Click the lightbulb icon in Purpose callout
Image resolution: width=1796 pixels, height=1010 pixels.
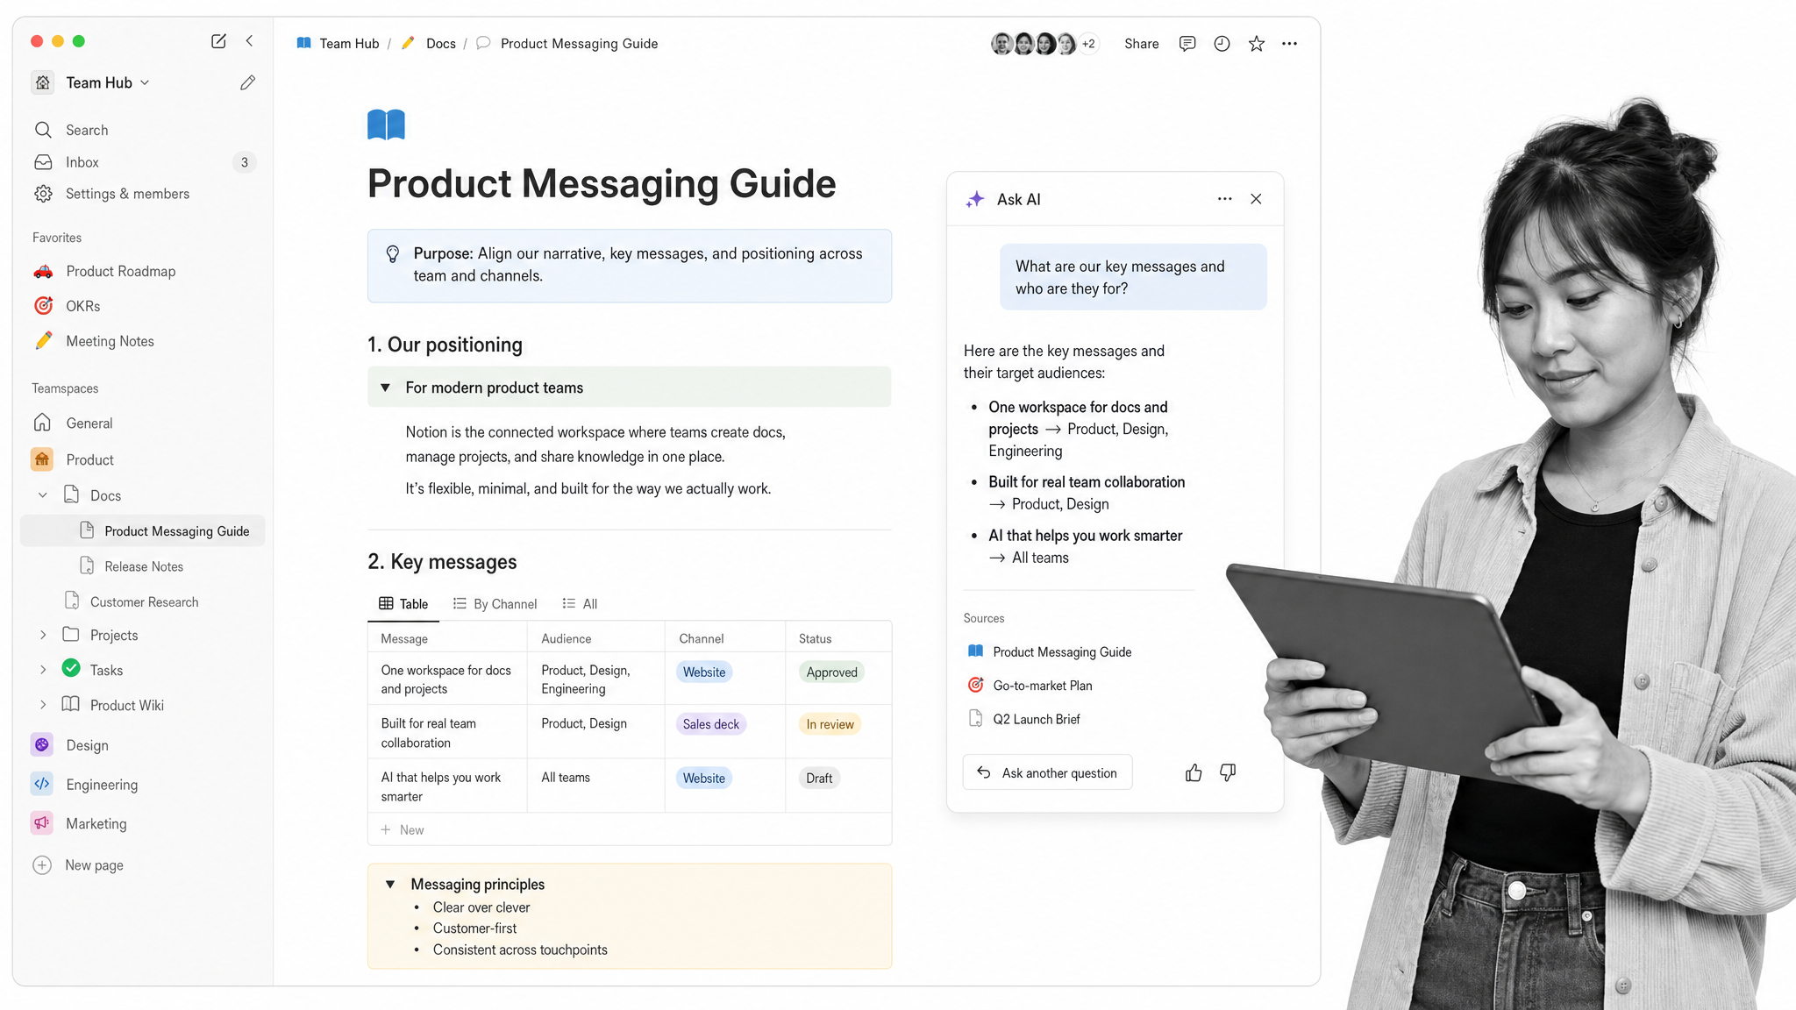tap(393, 254)
